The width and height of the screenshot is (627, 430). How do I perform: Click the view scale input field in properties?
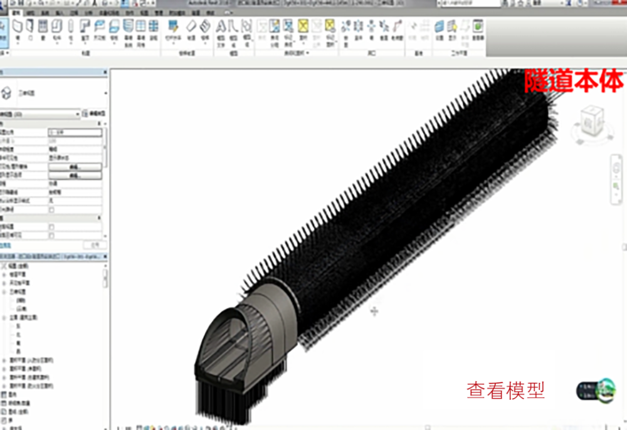tap(75, 132)
